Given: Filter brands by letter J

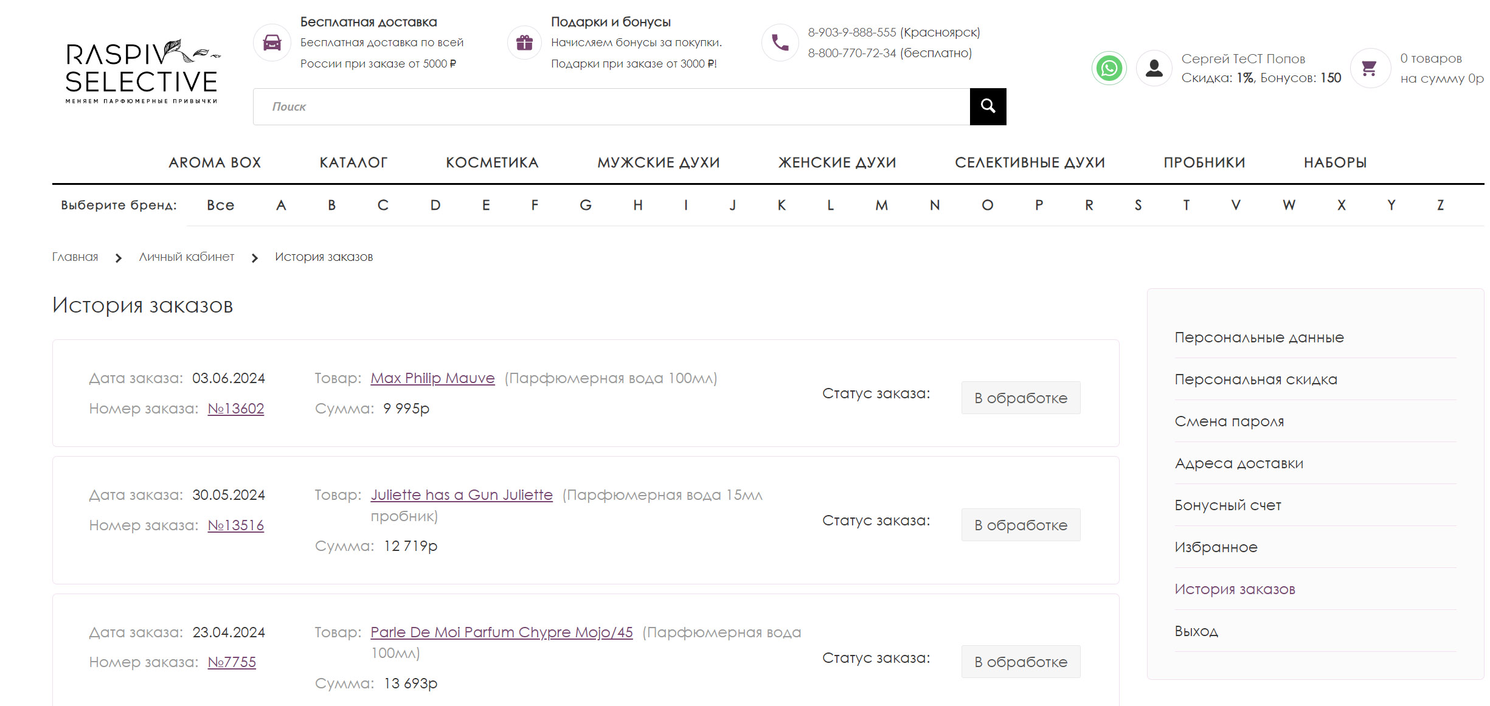Looking at the screenshot, I should pyautogui.click(x=733, y=206).
